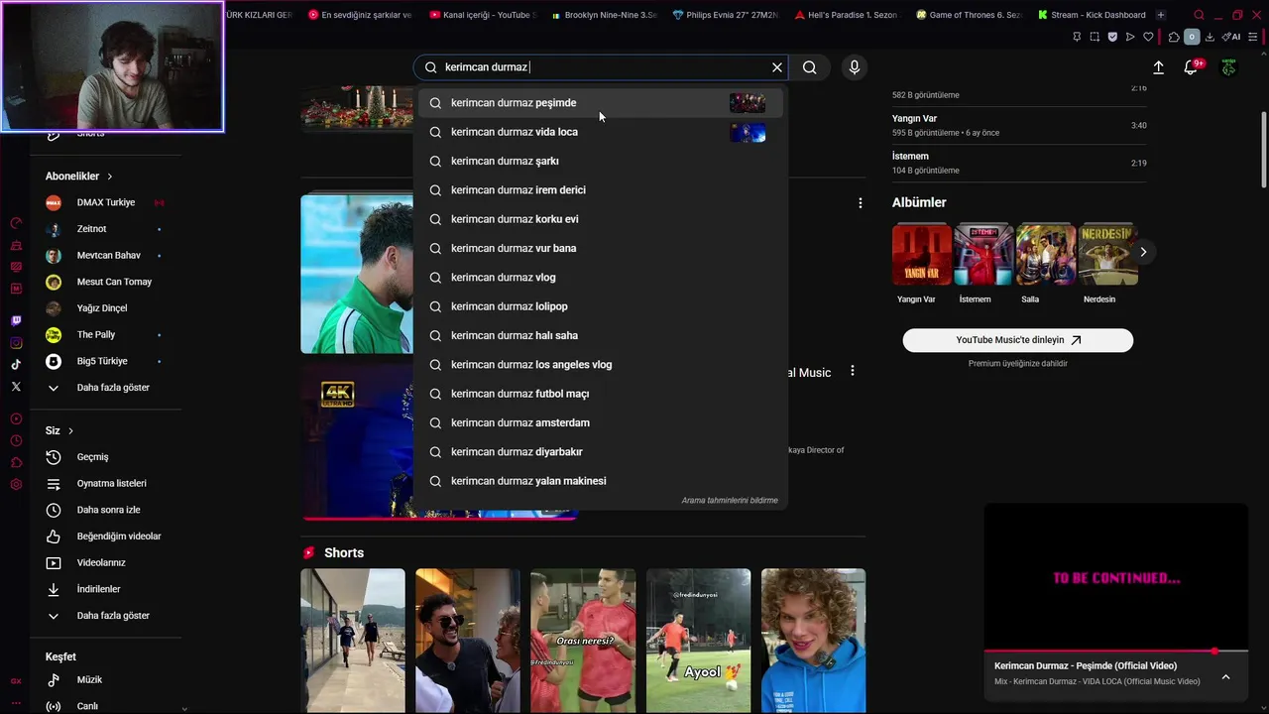Open the Yangın Var album cover
Image resolution: width=1269 pixels, height=714 pixels.
[x=922, y=255]
